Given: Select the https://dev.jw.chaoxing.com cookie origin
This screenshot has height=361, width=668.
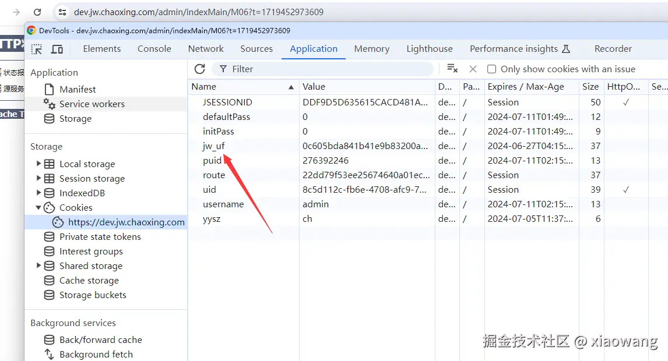Looking at the screenshot, I should coord(126,222).
